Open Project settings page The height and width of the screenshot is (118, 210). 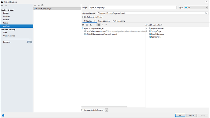click(6, 13)
